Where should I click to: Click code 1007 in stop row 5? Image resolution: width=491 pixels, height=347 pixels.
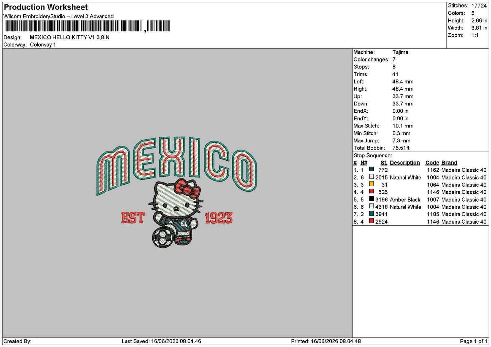[433, 199]
